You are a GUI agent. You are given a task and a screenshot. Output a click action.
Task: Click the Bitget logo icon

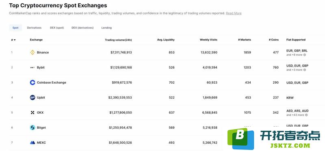(32, 127)
